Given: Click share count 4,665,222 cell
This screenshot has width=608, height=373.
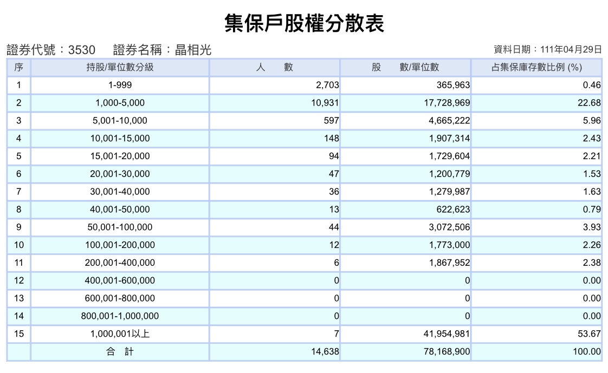Looking at the screenshot, I should click(x=405, y=121).
